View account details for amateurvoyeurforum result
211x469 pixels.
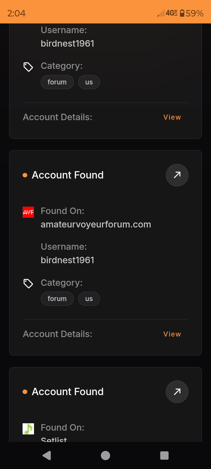click(172, 334)
